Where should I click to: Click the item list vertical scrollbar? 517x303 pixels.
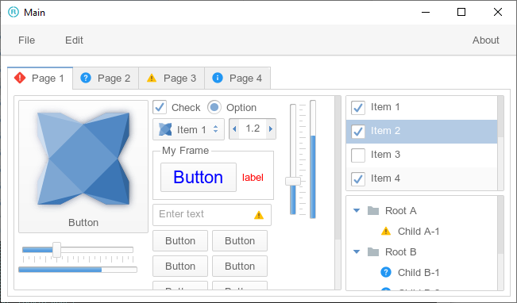point(500,144)
